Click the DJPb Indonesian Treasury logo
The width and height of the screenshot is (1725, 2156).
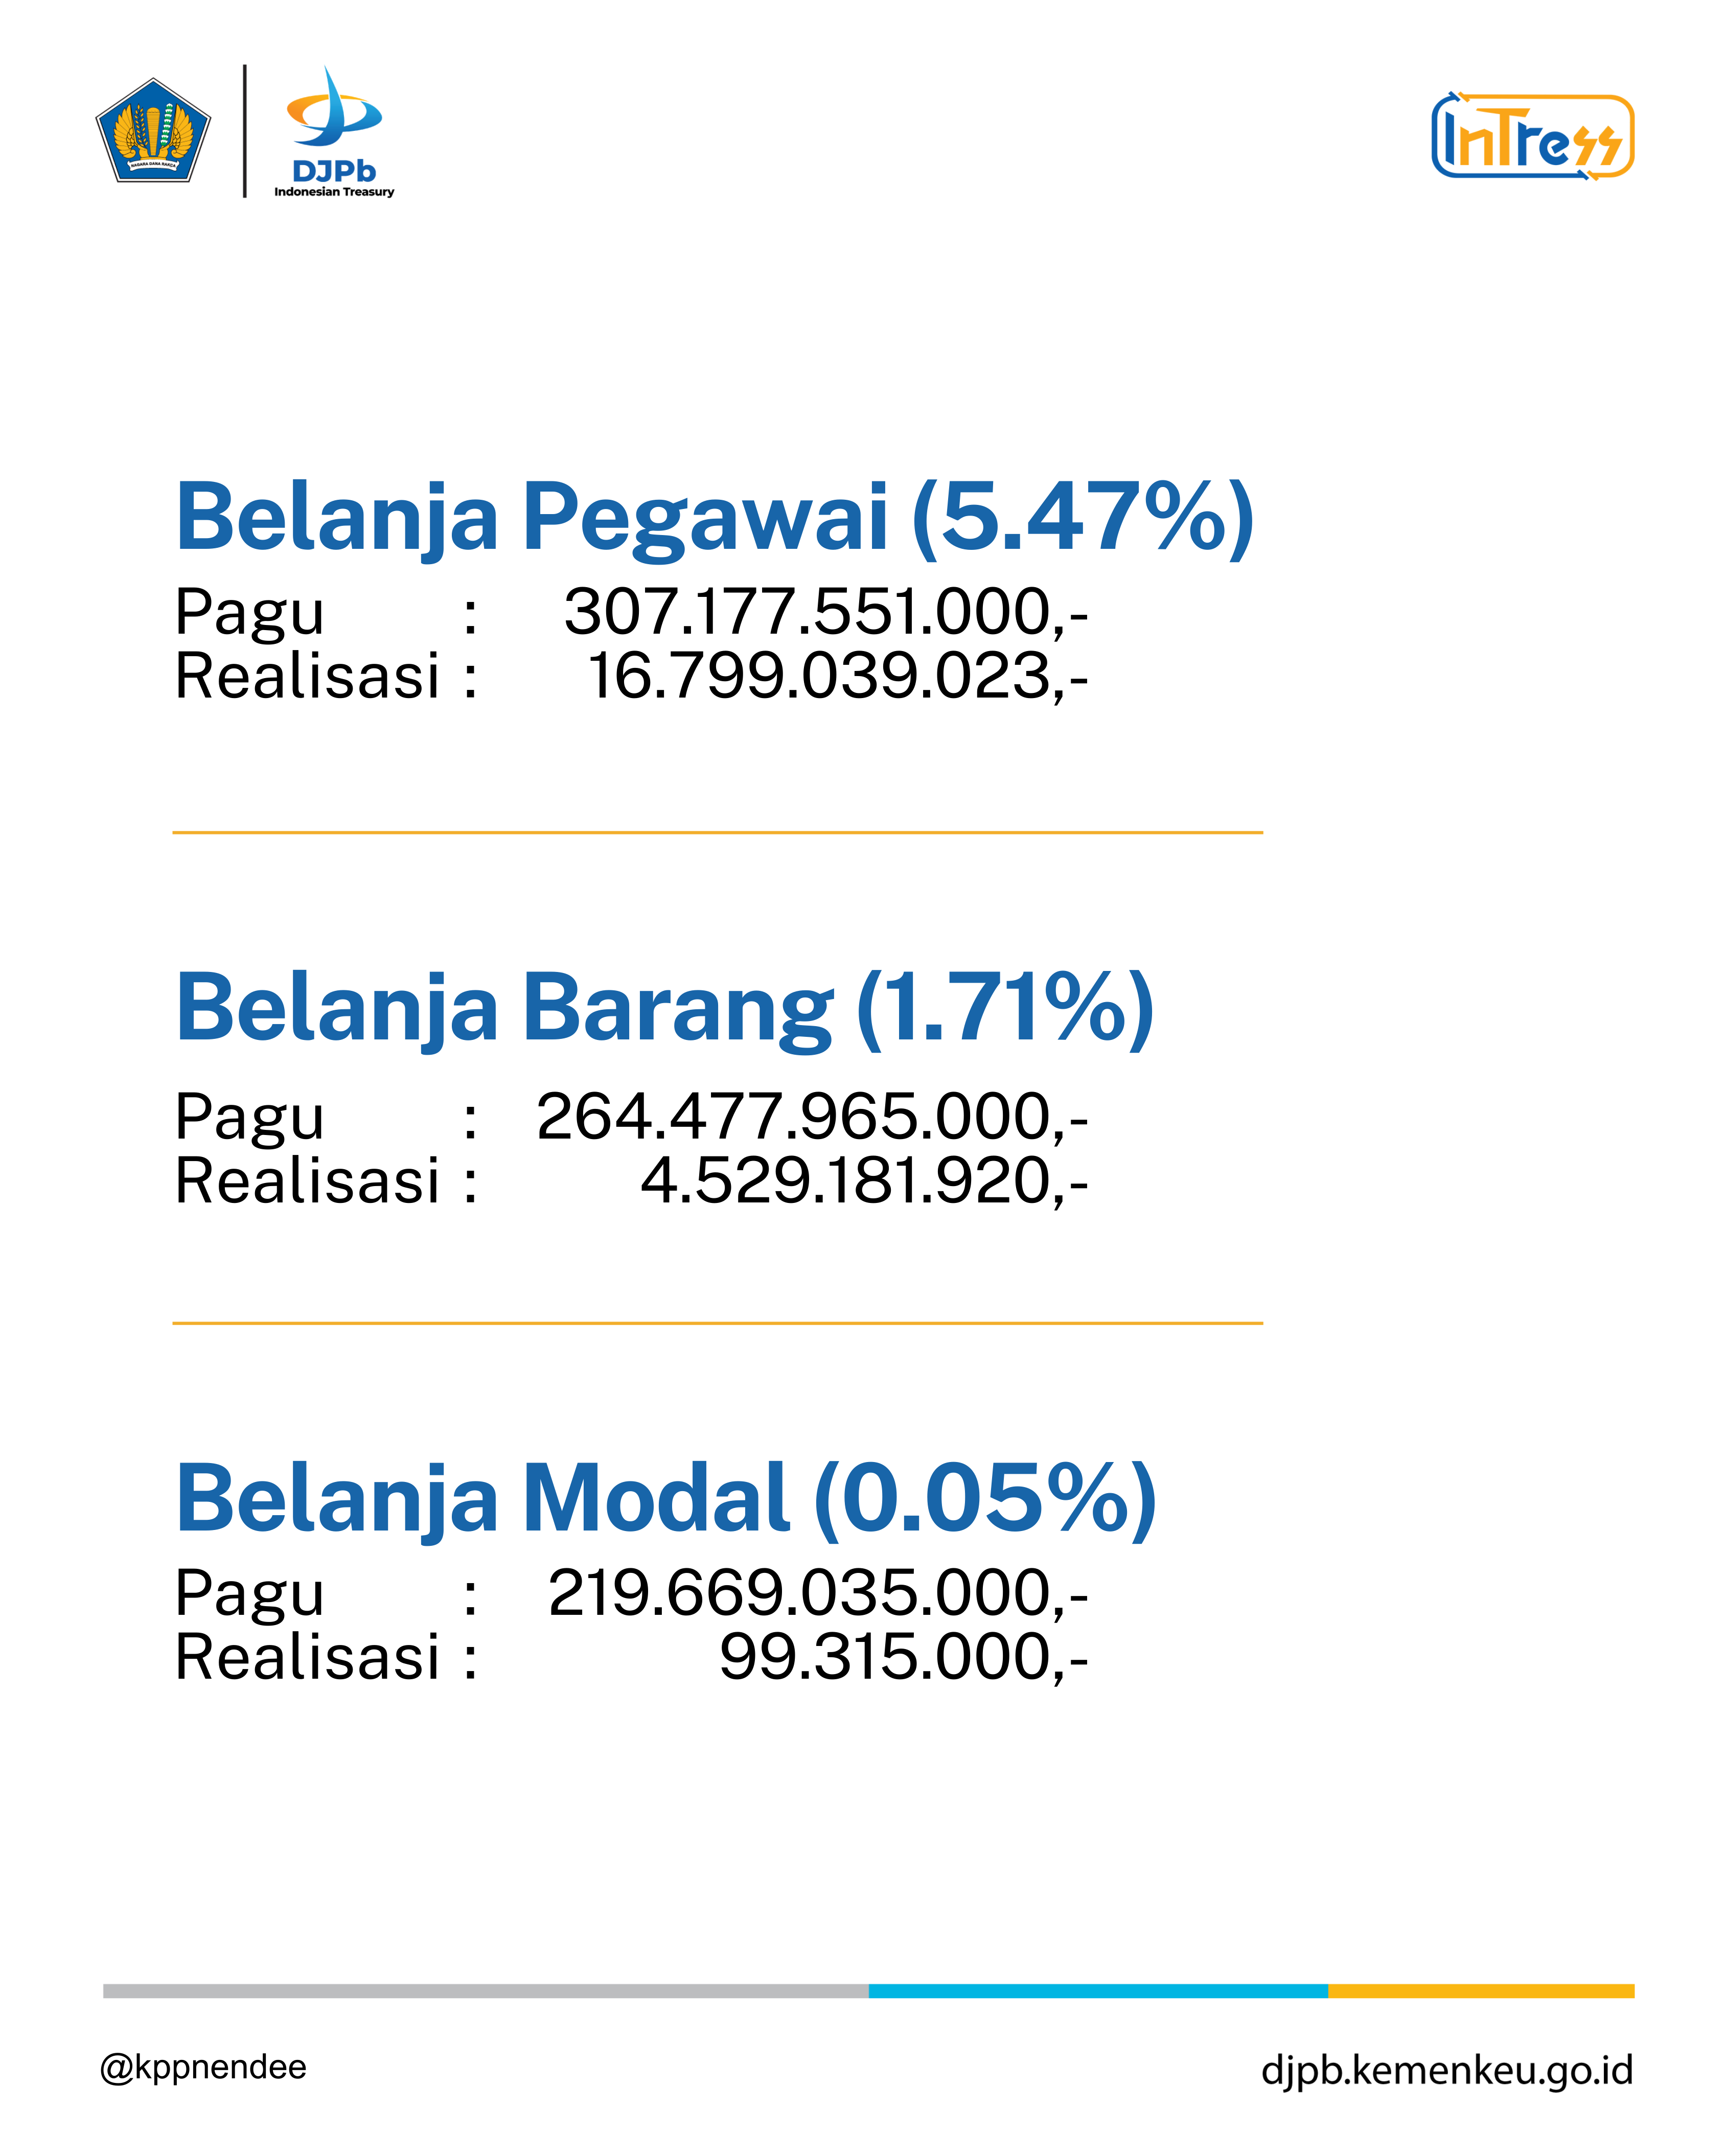coord(334,132)
